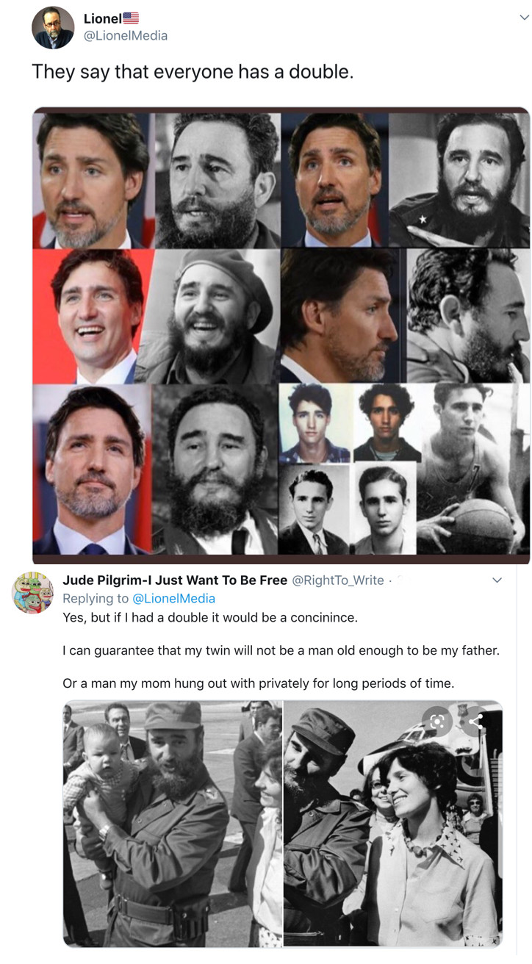
Task: Click the line "Or a man my mom hung out with"
Action: click(258, 683)
